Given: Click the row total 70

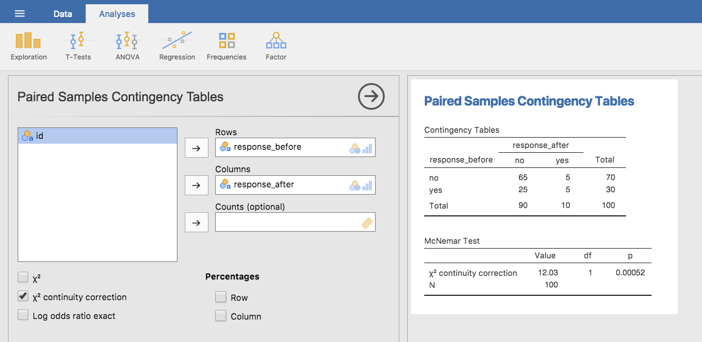Looking at the screenshot, I should [x=610, y=178].
